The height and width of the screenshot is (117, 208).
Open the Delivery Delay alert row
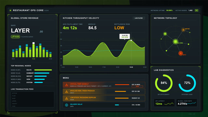[104, 105]
